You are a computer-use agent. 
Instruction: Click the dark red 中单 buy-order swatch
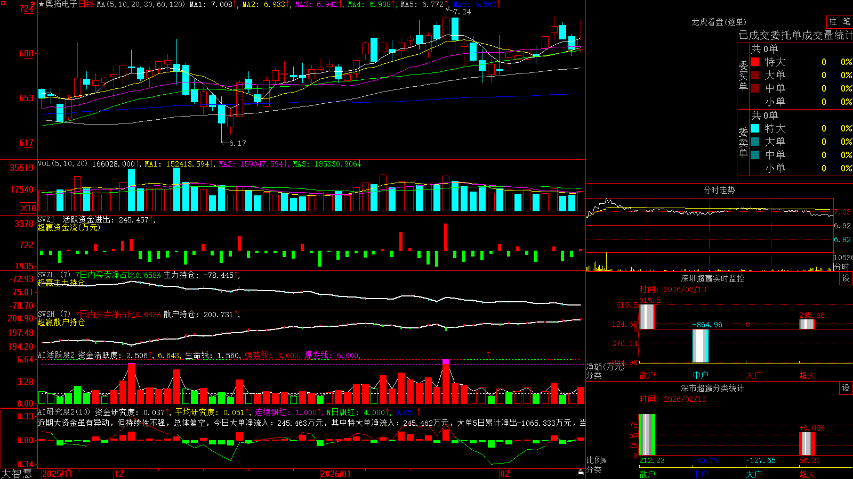755,88
